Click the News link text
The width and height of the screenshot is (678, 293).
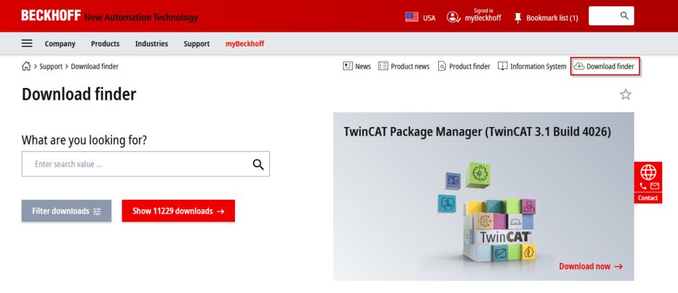click(x=363, y=67)
